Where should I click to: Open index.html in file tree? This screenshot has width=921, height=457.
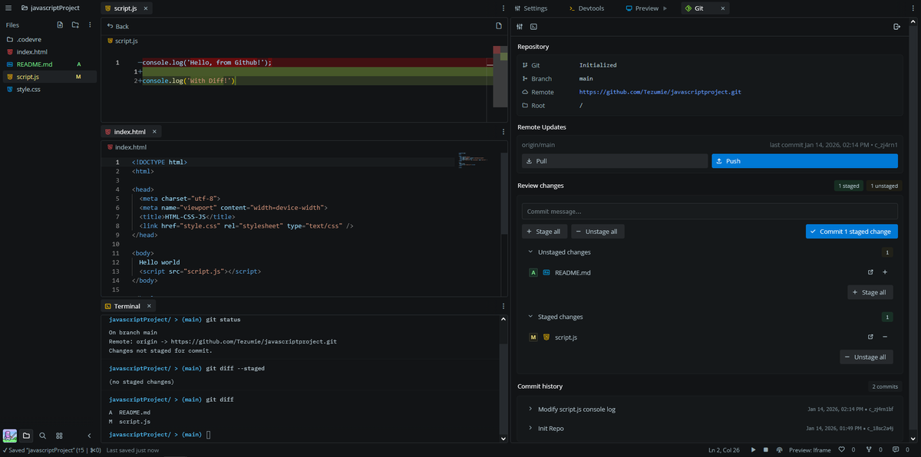(x=50, y=51)
